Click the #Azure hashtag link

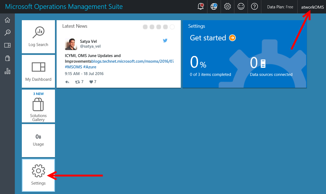click(90, 67)
